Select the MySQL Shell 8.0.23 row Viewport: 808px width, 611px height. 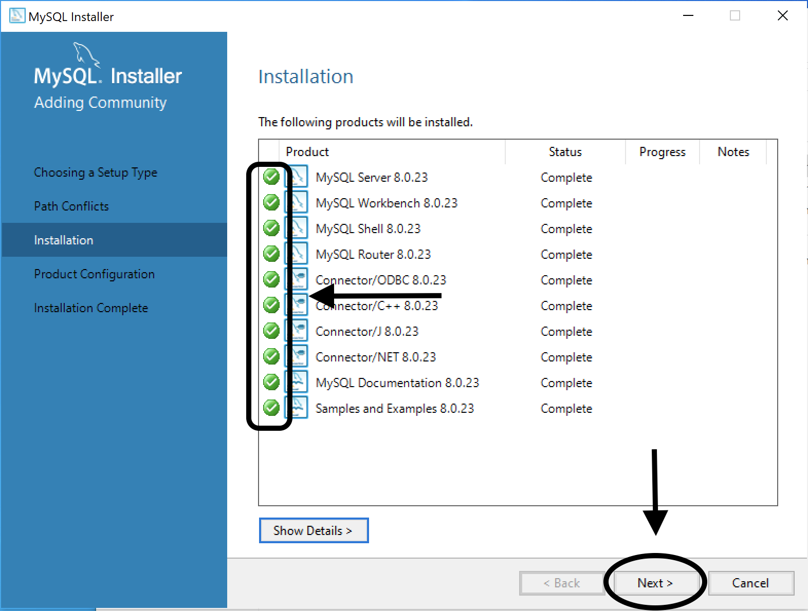pyautogui.click(x=518, y=228)
